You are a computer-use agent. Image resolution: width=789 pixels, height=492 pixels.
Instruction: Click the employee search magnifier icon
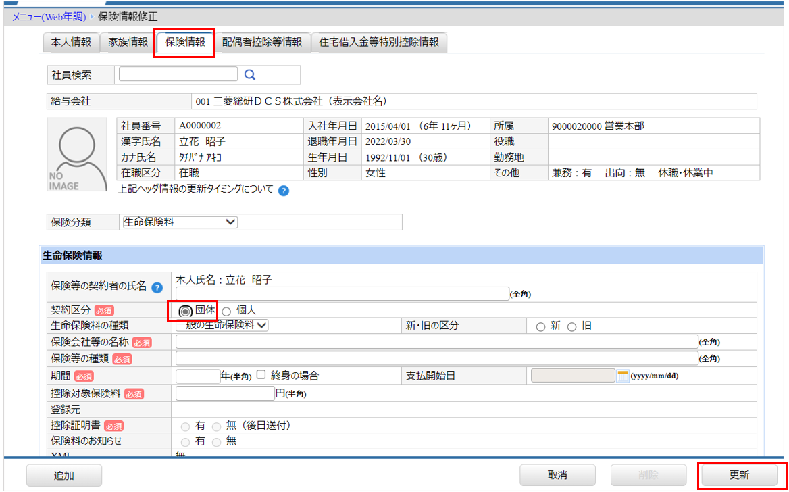[250, 75]
